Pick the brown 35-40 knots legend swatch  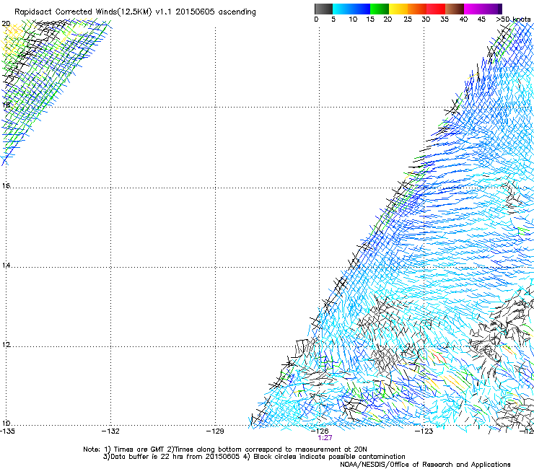tap(455, 9)
